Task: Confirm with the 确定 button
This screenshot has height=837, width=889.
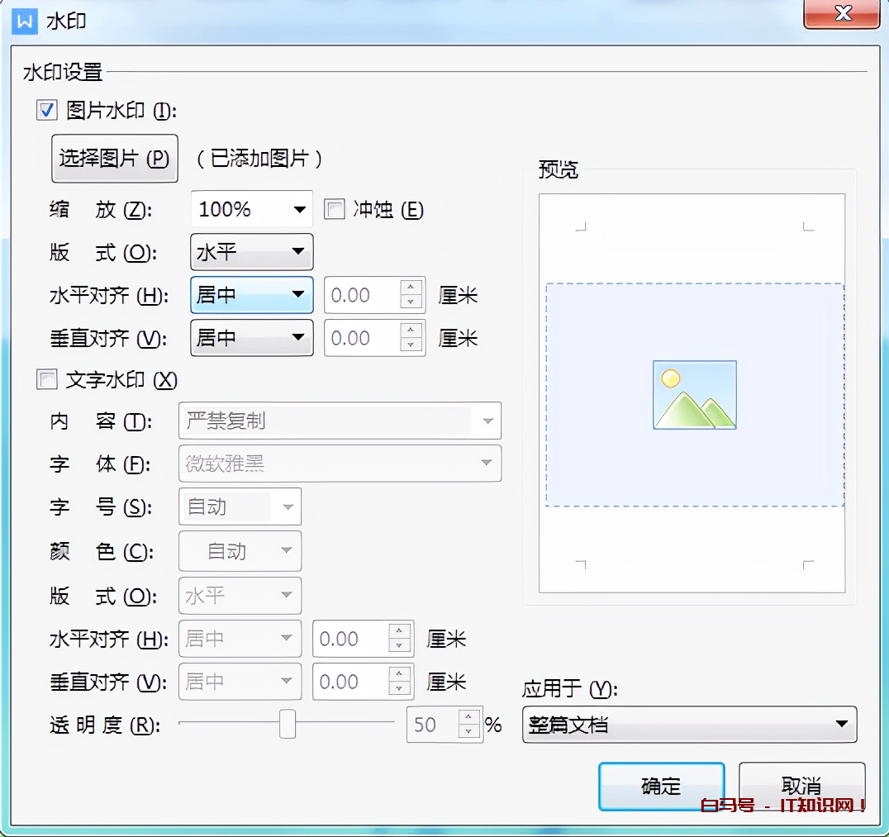Action: pos(661,786)
